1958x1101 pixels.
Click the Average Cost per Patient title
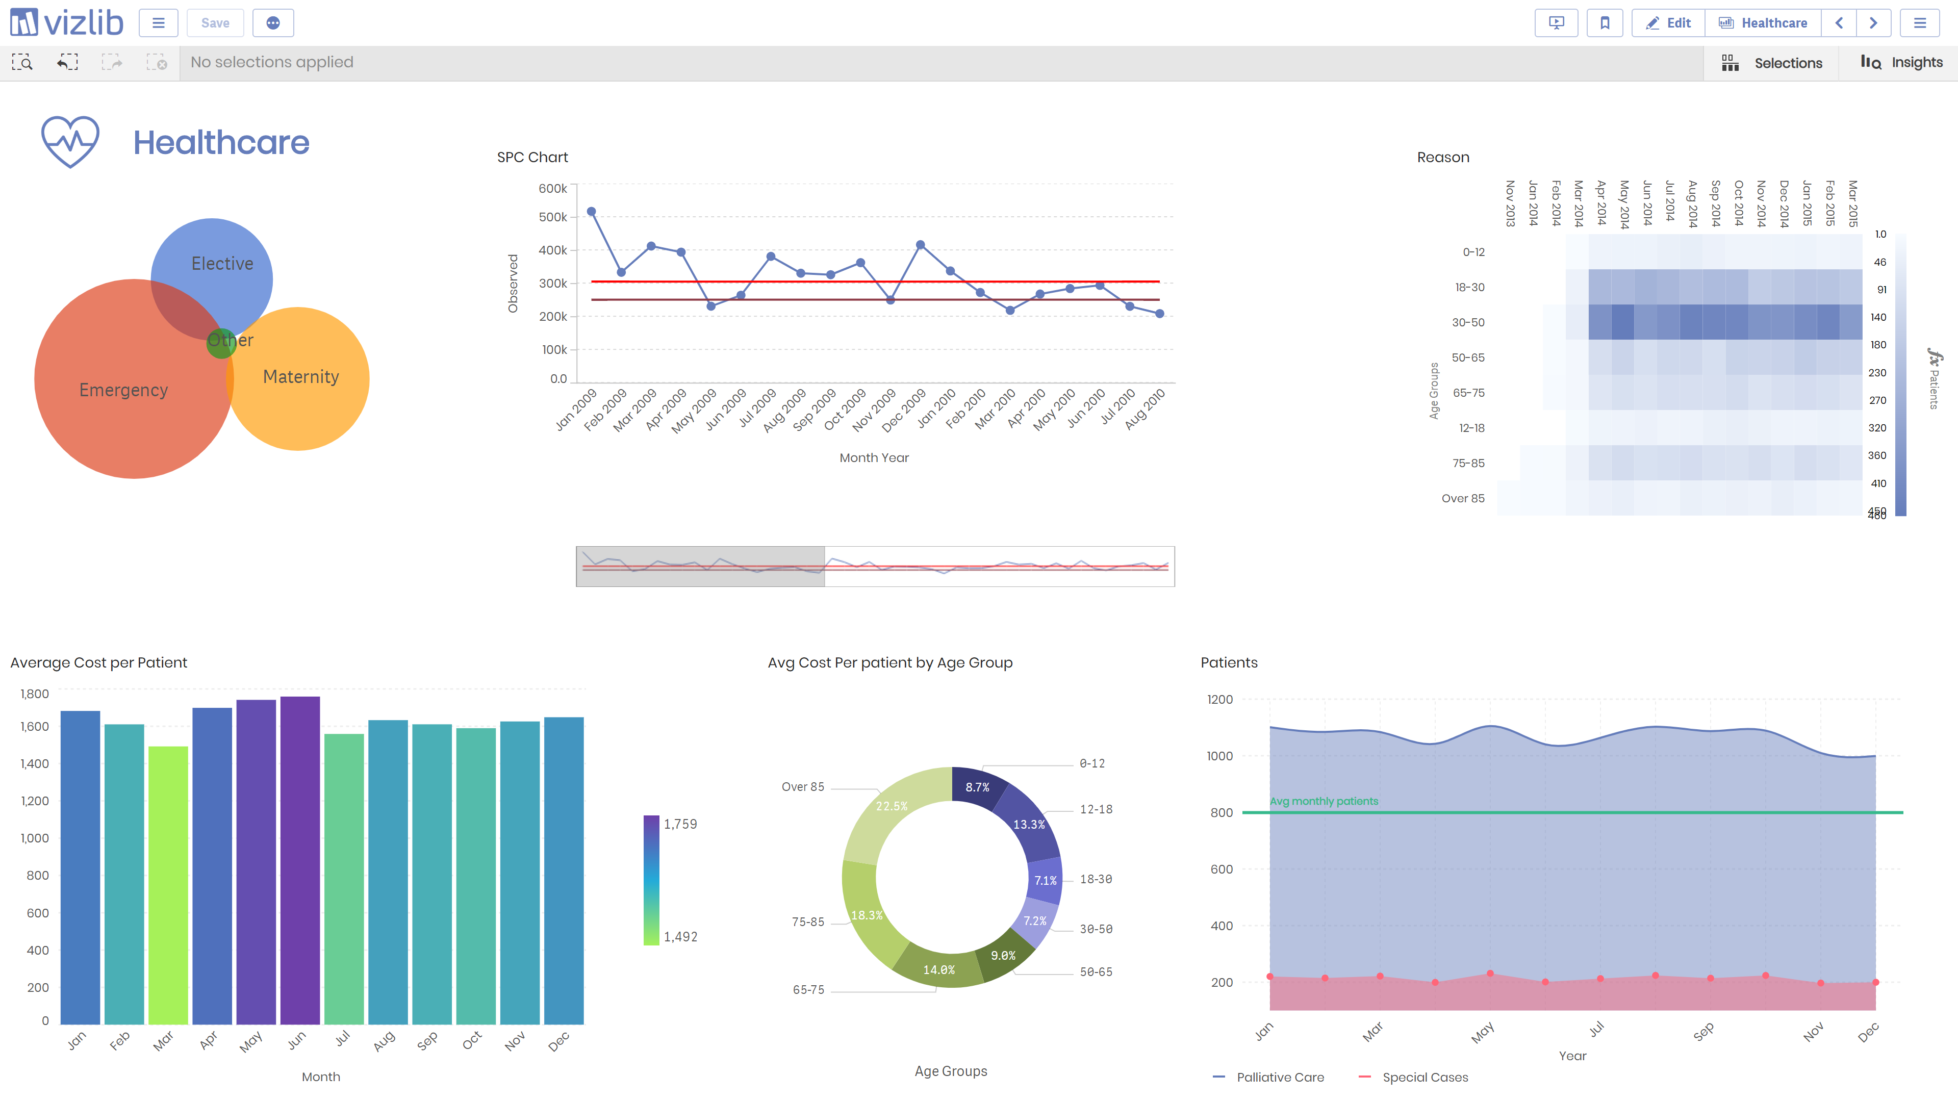pos(98,662)
